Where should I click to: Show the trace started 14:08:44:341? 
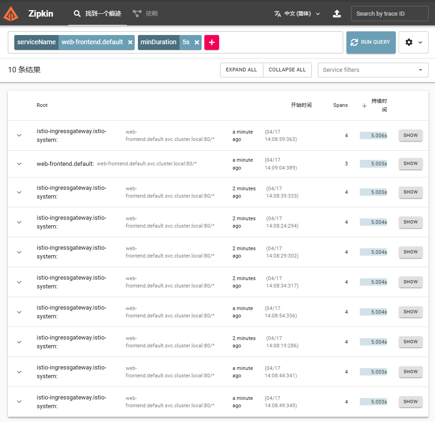(x=411, y=372)
